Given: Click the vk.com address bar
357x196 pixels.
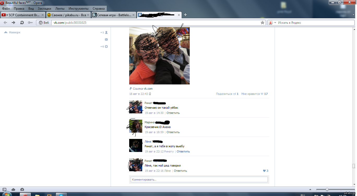Looking at the screenshot, I should [156, 23].
